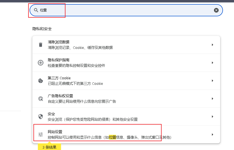Click the compass icon beside 隐私保护指南
The image size is (234, 150).
tap(41, 63)
